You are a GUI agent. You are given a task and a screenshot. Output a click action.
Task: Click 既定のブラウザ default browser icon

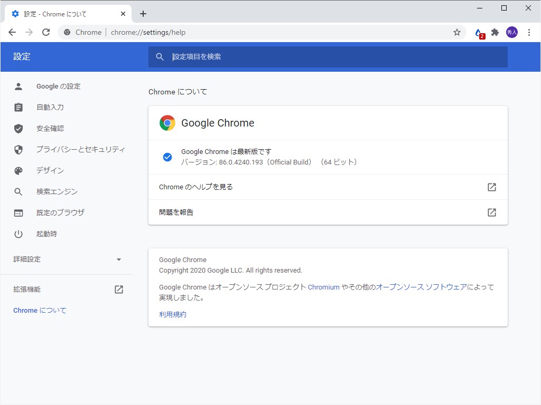[18, 213]
